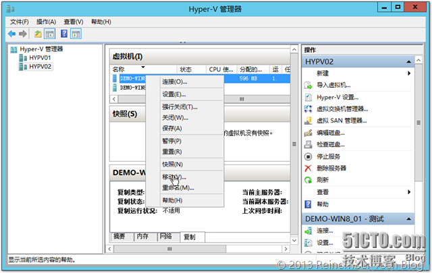Click the Forward arrow toolbar icon
This screenshot has width=432, height=273.
22,34
